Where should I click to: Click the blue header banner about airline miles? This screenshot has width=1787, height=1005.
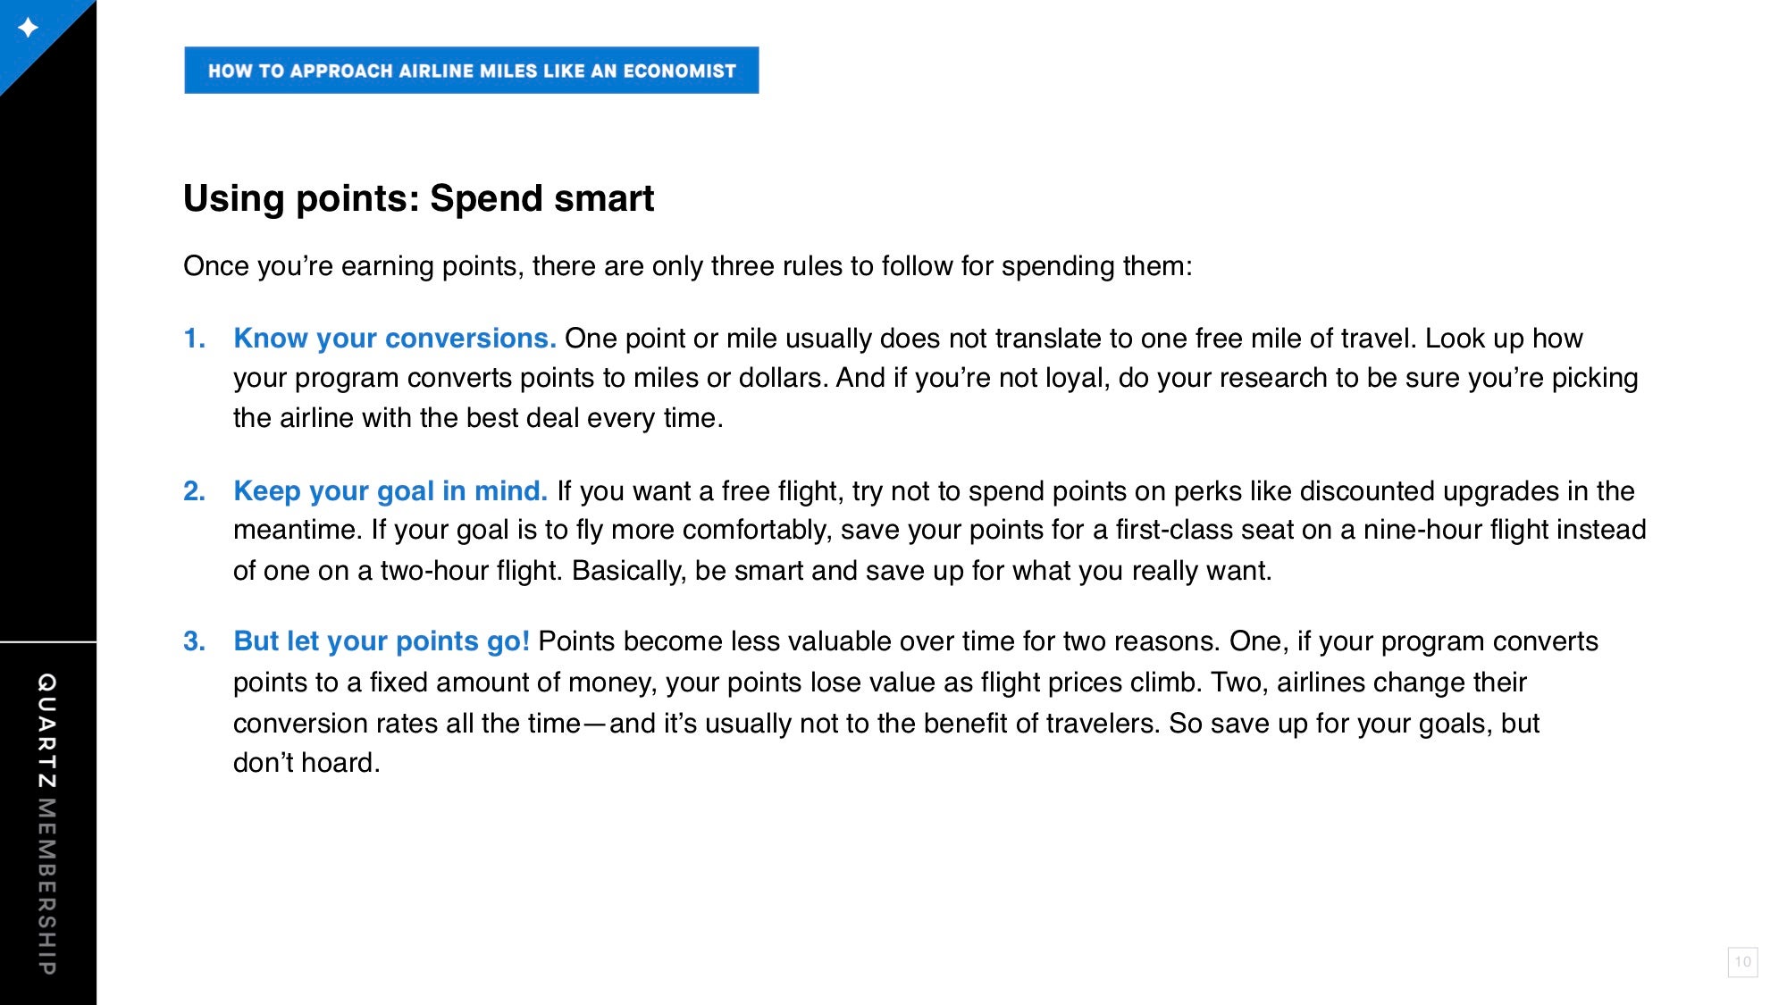tap(472, 71)
